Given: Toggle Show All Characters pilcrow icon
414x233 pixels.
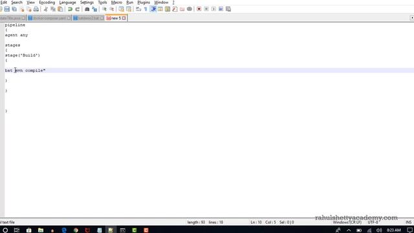Looking at the screenshot, I should click(146, 9).
